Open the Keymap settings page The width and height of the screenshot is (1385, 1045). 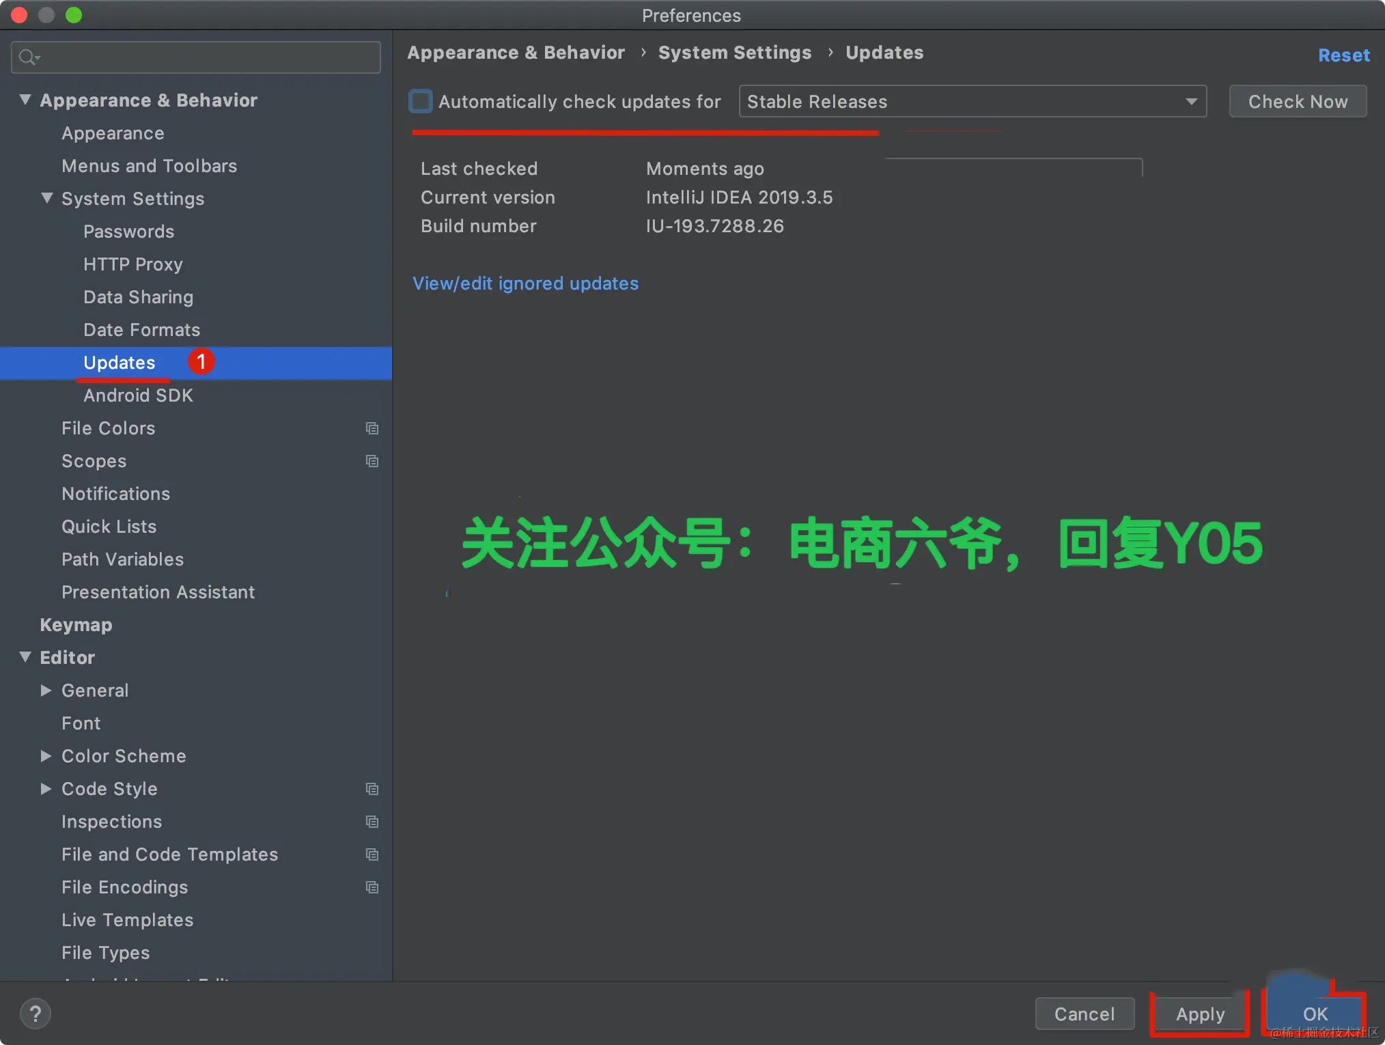click(76, 625)
